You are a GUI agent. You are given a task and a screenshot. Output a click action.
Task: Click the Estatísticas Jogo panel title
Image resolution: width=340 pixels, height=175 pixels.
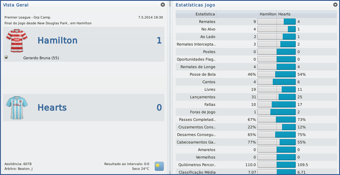[195, 5]
